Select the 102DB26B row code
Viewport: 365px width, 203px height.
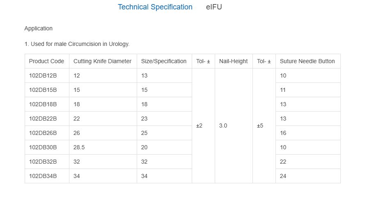coord(43,133)
